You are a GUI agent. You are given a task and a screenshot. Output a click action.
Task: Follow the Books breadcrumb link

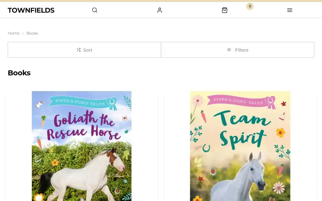click(32, 33)
